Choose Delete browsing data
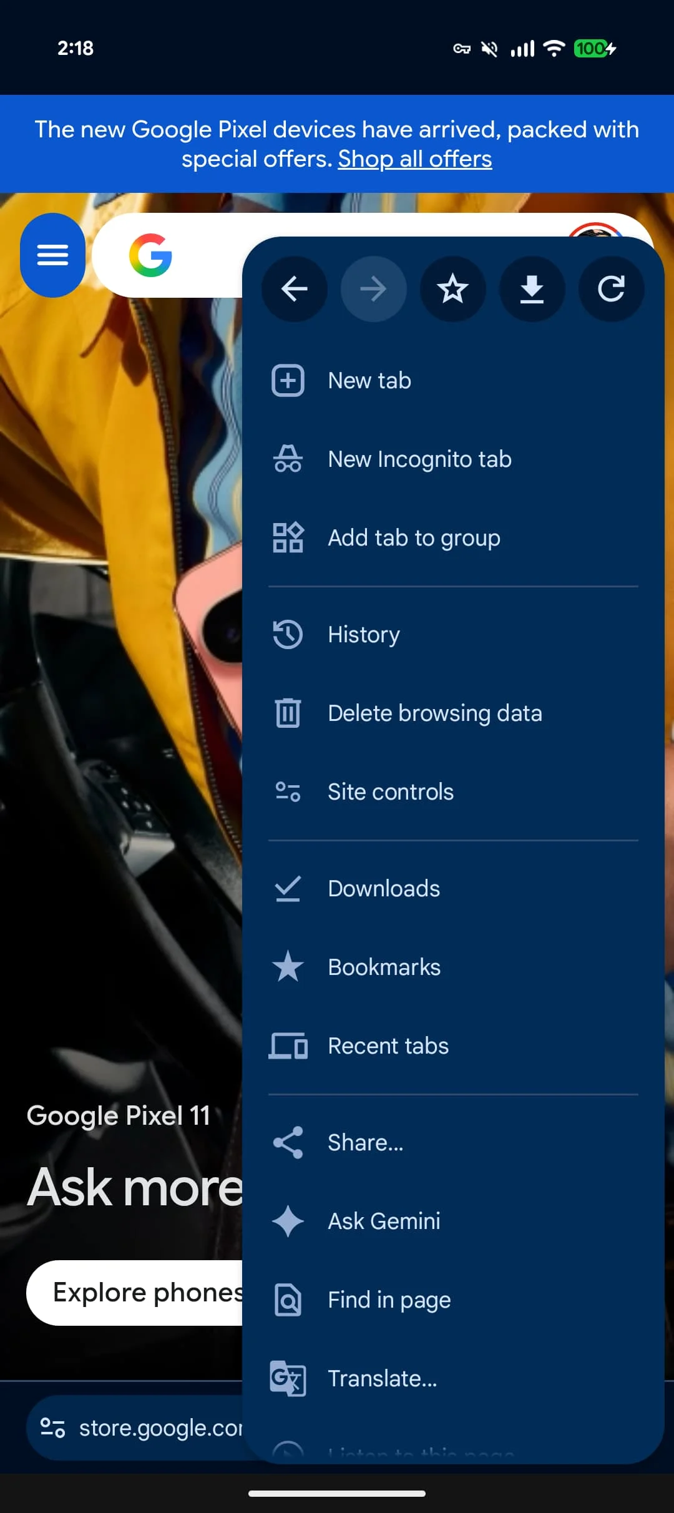Viewport: 674px width, 1513px height. point(453,713)
